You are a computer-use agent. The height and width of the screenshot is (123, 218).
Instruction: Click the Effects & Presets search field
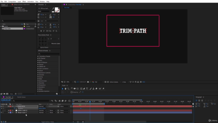(49, 54)
